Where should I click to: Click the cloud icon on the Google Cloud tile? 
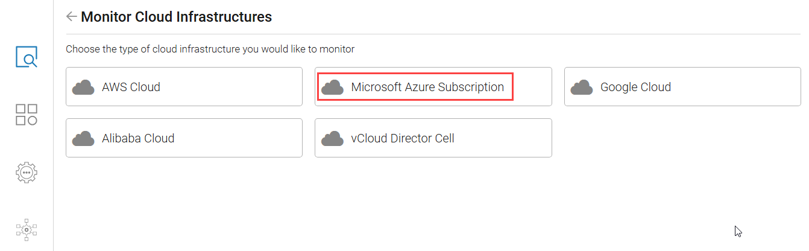[x=582, y=87]
